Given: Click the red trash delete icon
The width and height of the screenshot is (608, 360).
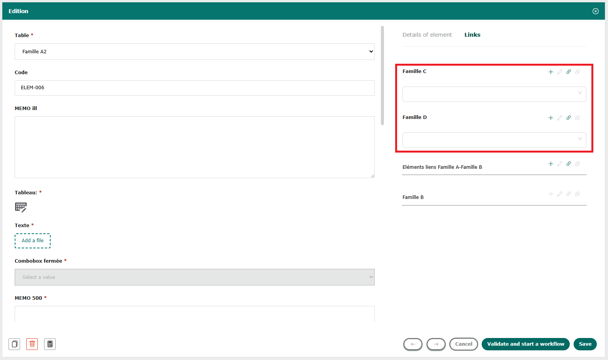Looking at the screenshot, I should click(32, 344).
